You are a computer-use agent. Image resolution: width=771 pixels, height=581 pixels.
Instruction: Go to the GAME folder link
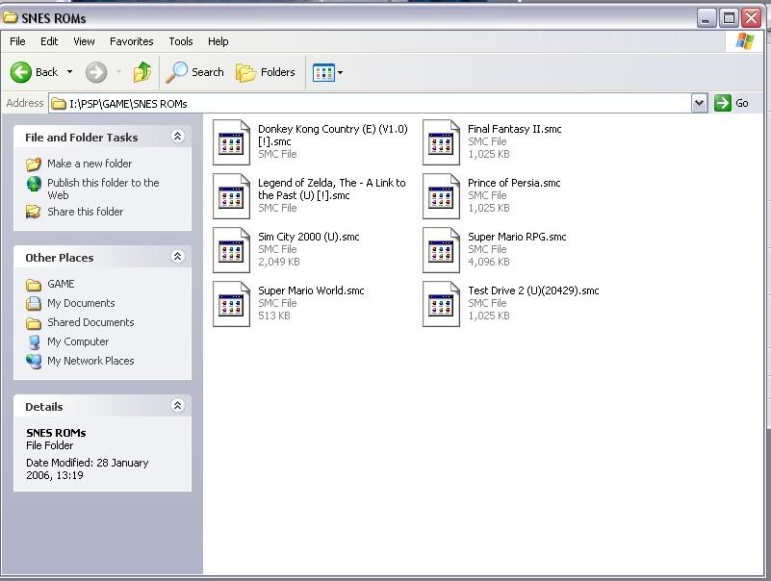(x=61, y=284)
